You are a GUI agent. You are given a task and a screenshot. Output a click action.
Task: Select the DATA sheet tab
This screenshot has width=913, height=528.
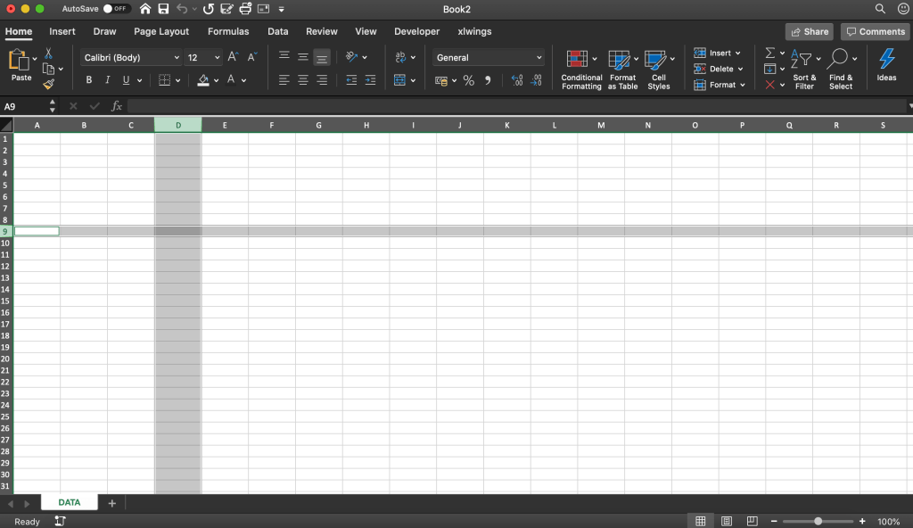[70, 503]
